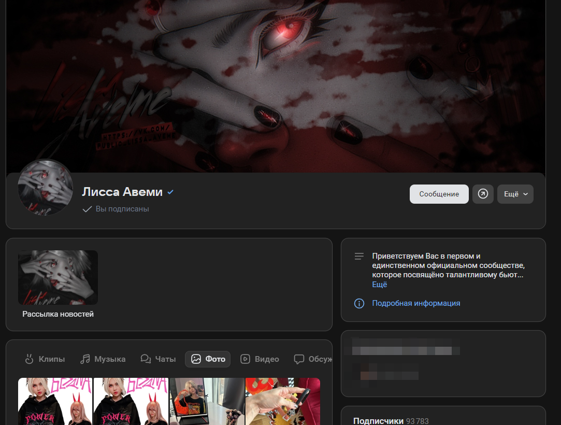The height and width of the screenshot is (425, 561).
Task: Switch to the Видео tab
Action: [x=260, y=359]
